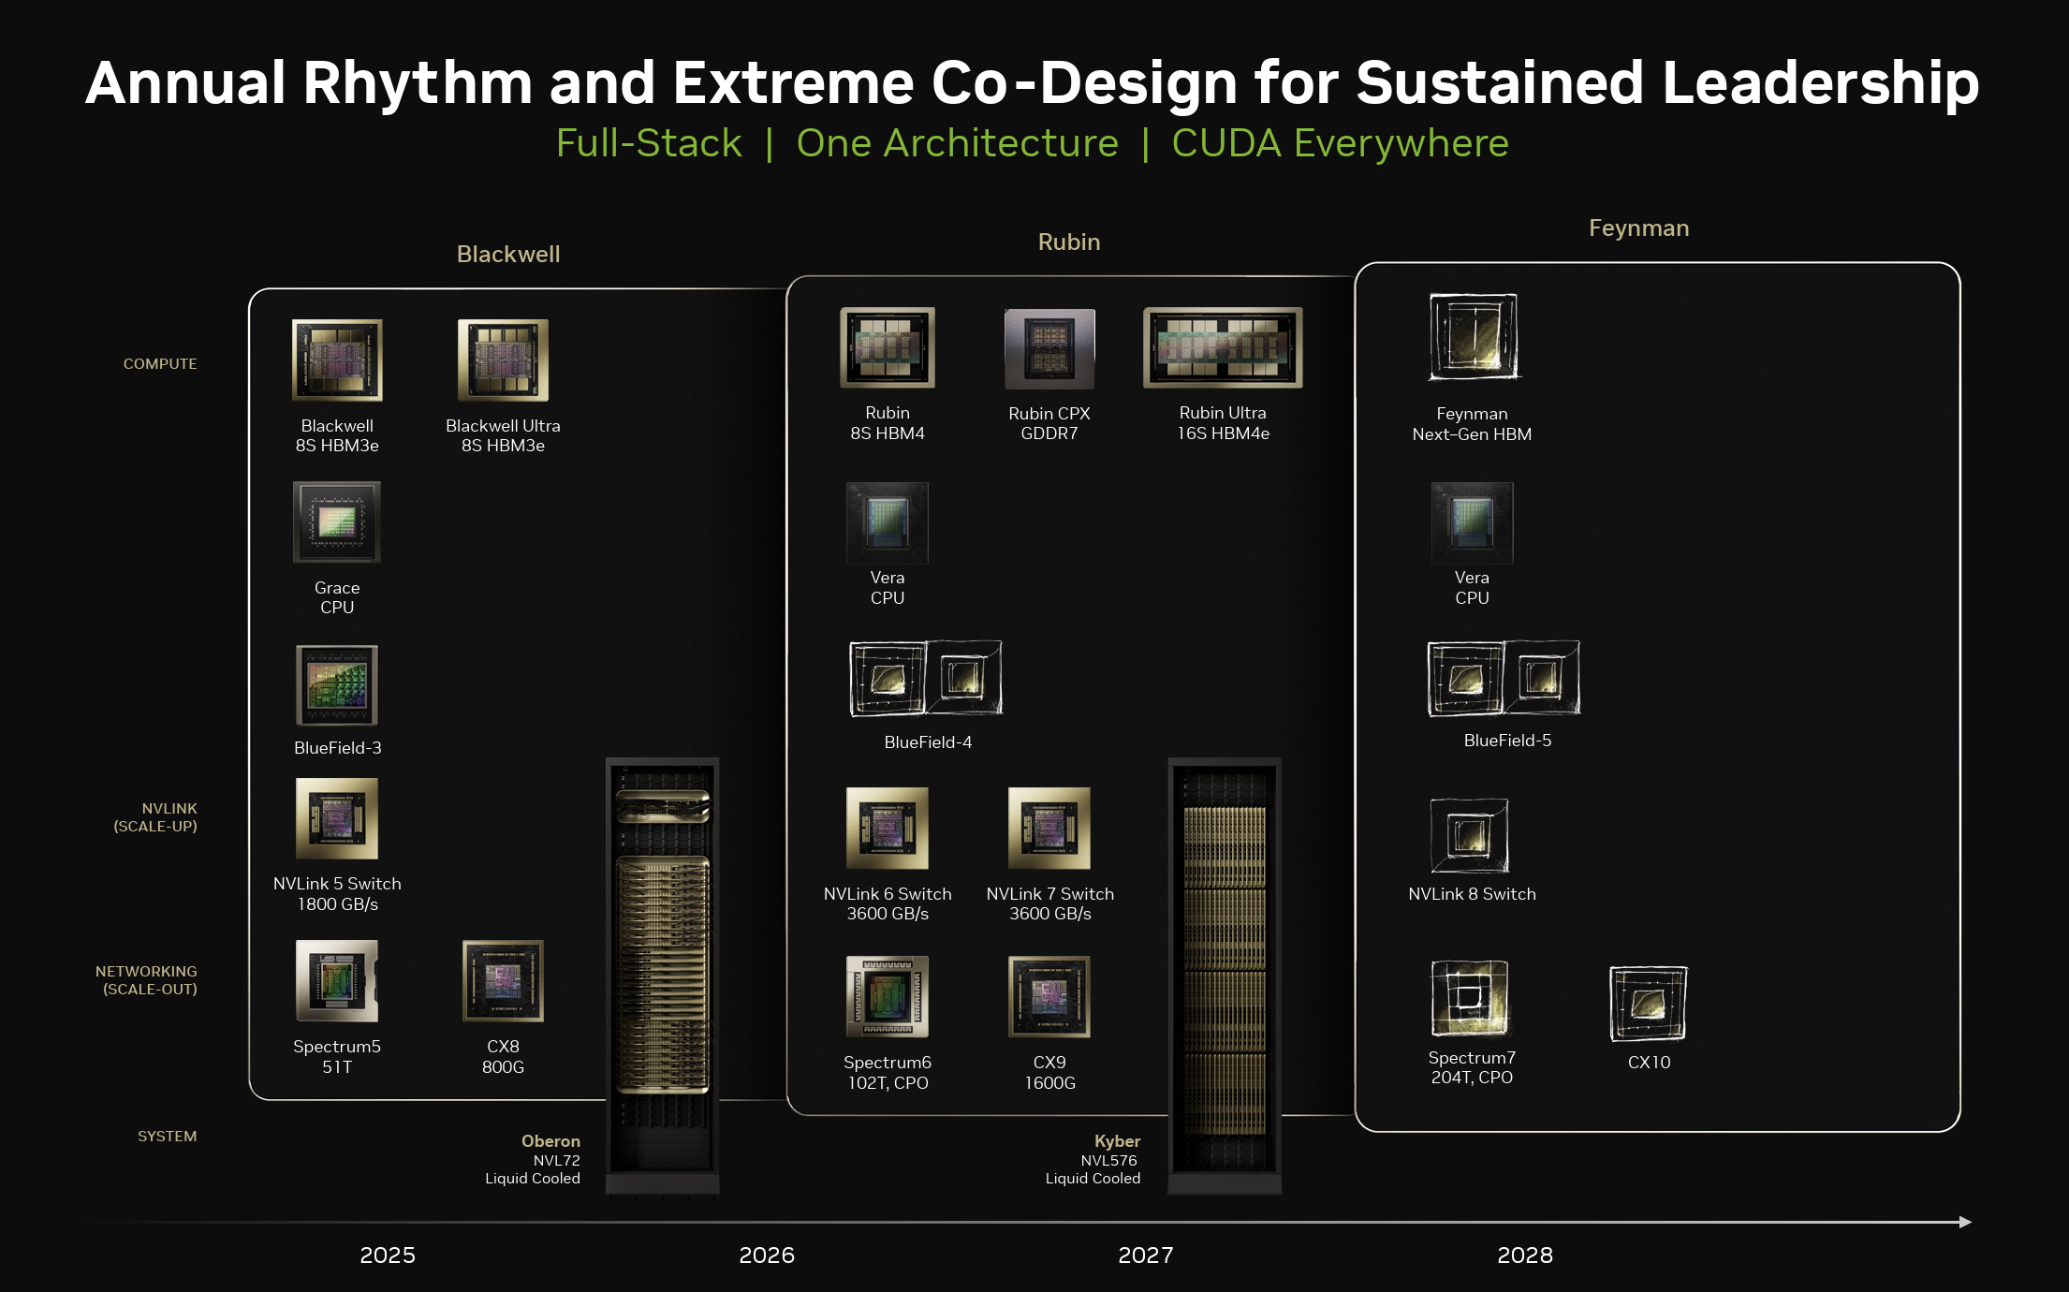Click the NVLINK (SCALE-UP) row label
The height and width of the screenshot is (1292, 2069).
[x=155, y=816]
